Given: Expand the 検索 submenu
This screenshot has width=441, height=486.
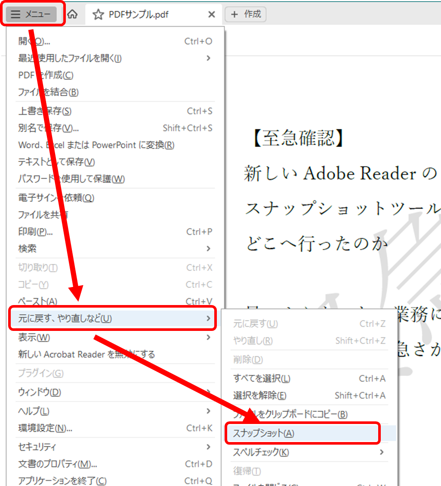Looking at the screenshot, I should [x=115, y=249].
